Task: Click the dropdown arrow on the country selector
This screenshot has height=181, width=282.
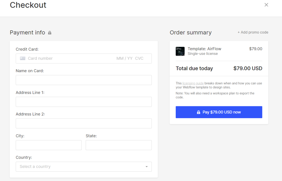Action: coord(147,167)
